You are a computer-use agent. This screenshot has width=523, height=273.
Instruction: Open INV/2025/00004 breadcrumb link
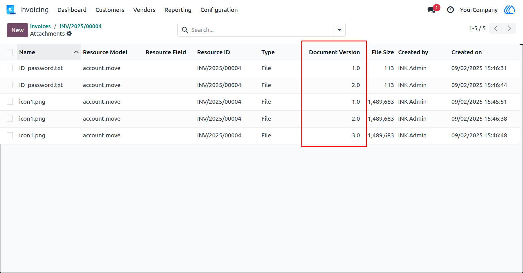pyautogui.click(x=81, y=26)
